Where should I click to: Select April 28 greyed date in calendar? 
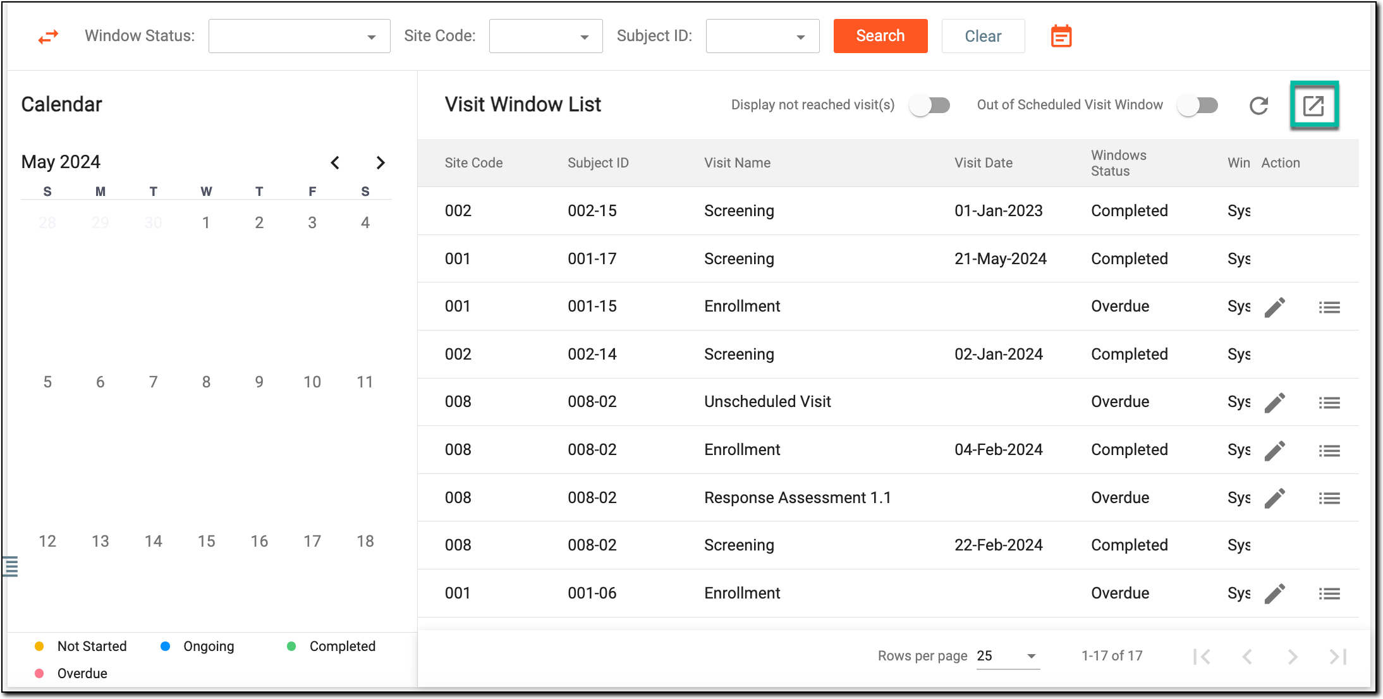click(47, 222)
